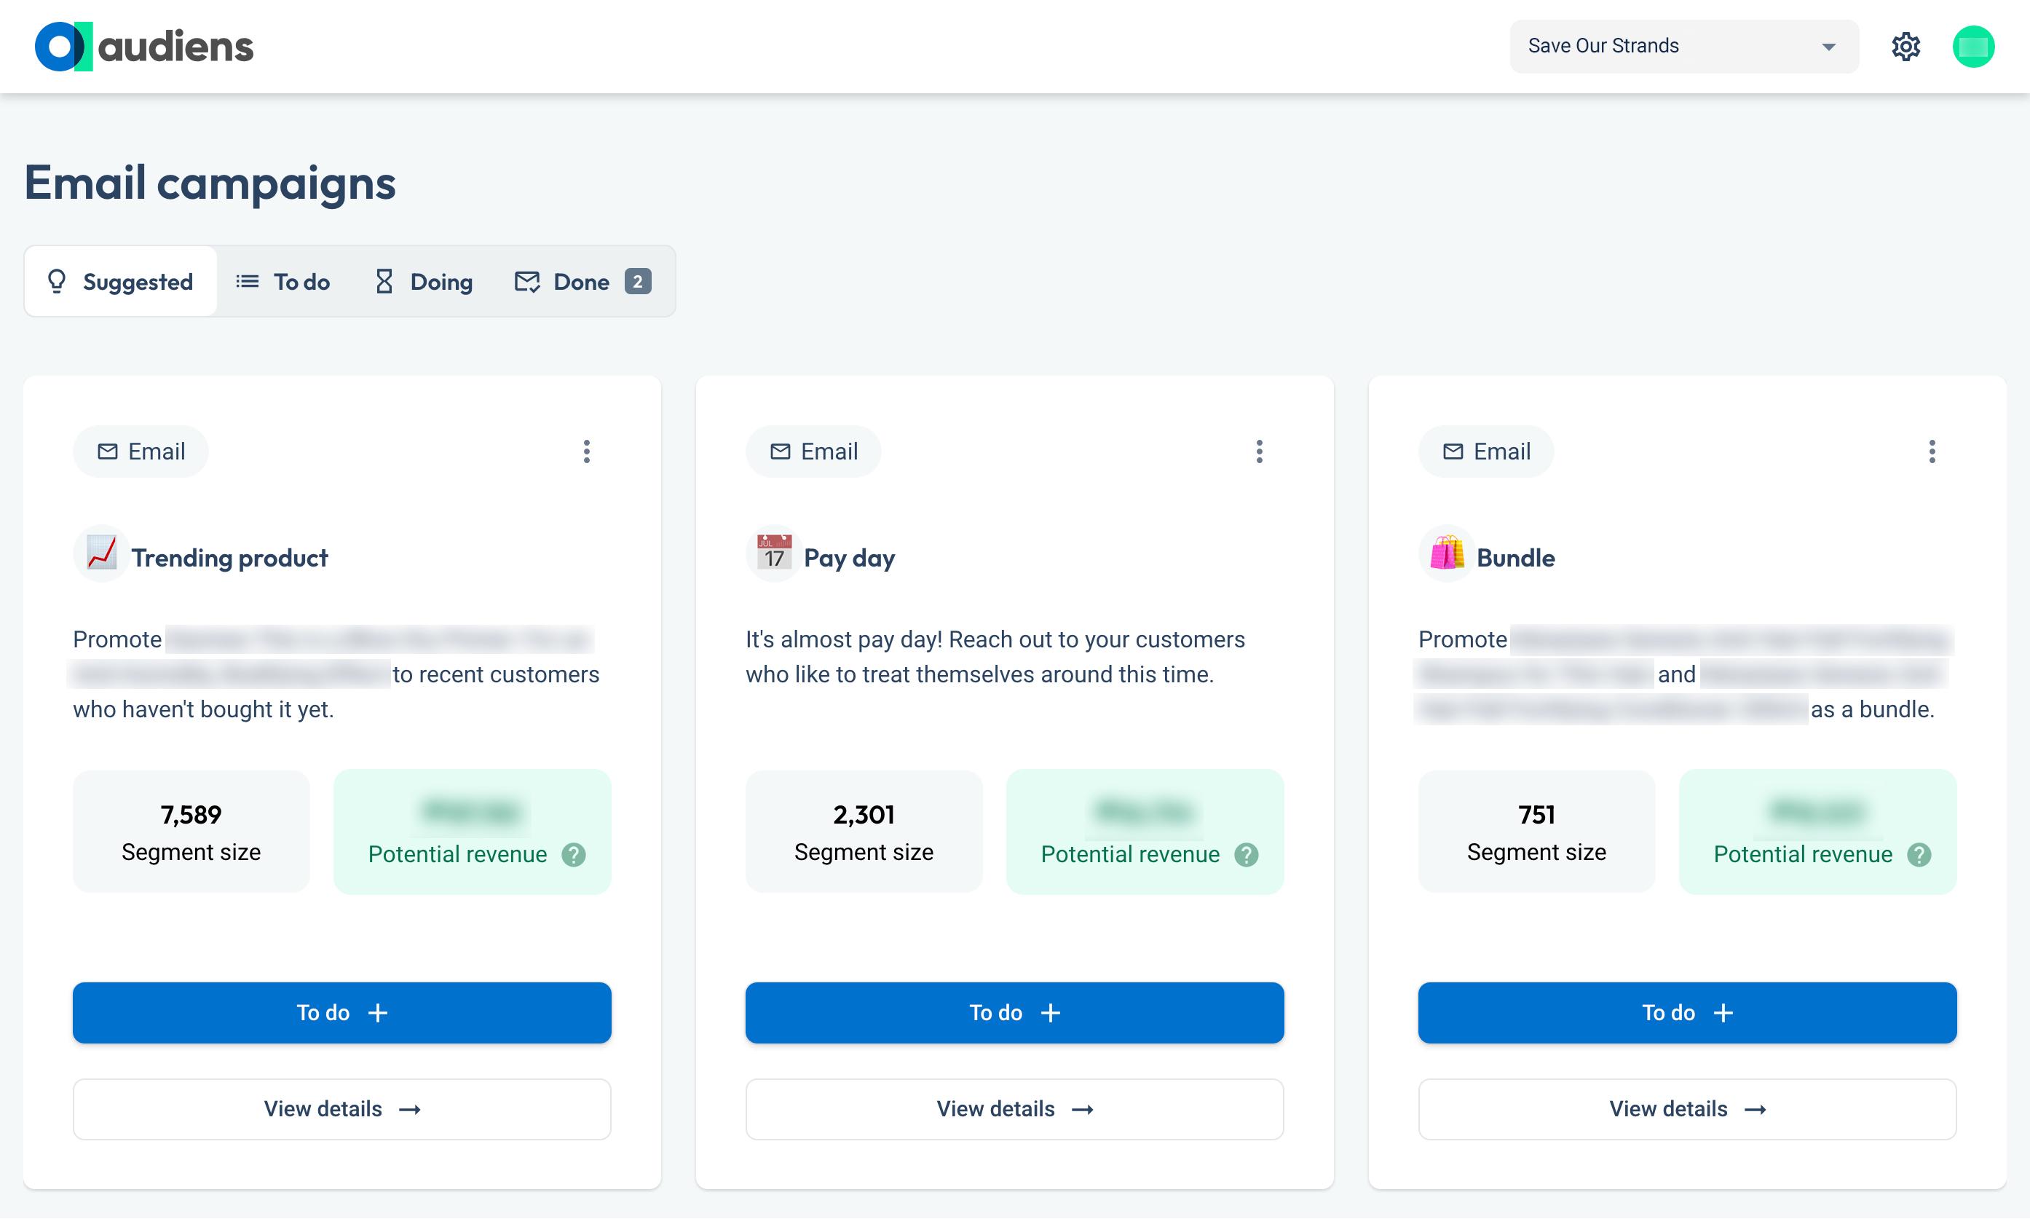Open the Done tab

coord(582,282)
